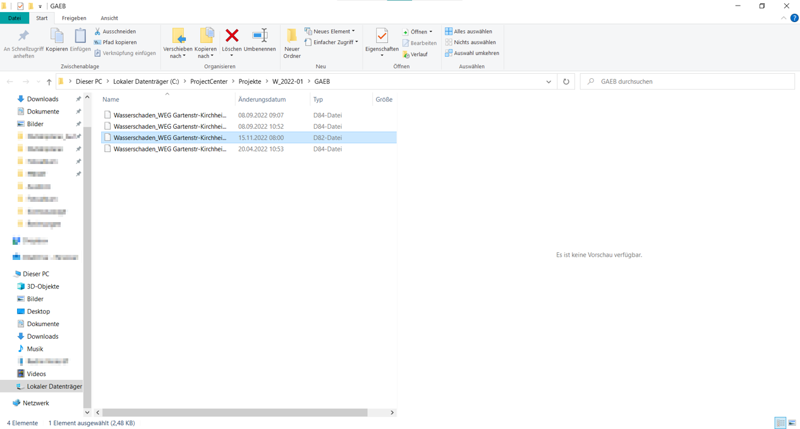Click Auswahl umkehren to invert selection
The height and width of the screenshot is (429, 800).
(471, 53)
